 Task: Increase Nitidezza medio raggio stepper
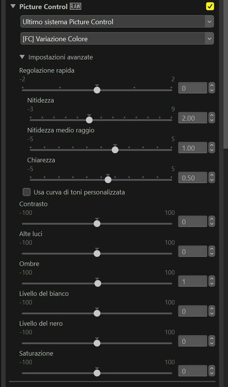211,145
